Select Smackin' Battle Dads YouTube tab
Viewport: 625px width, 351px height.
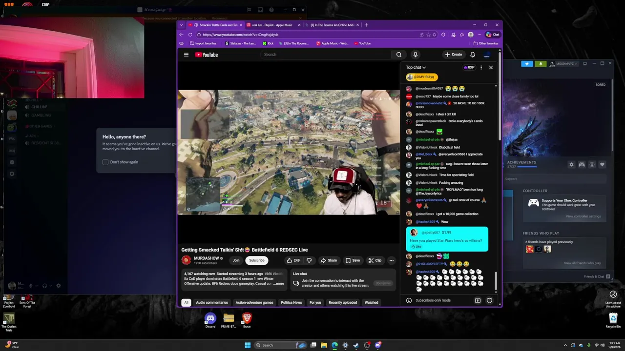[215, 25]
